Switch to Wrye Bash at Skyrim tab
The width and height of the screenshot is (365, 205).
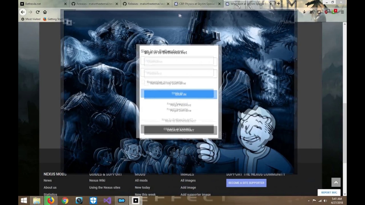point(249,4)
